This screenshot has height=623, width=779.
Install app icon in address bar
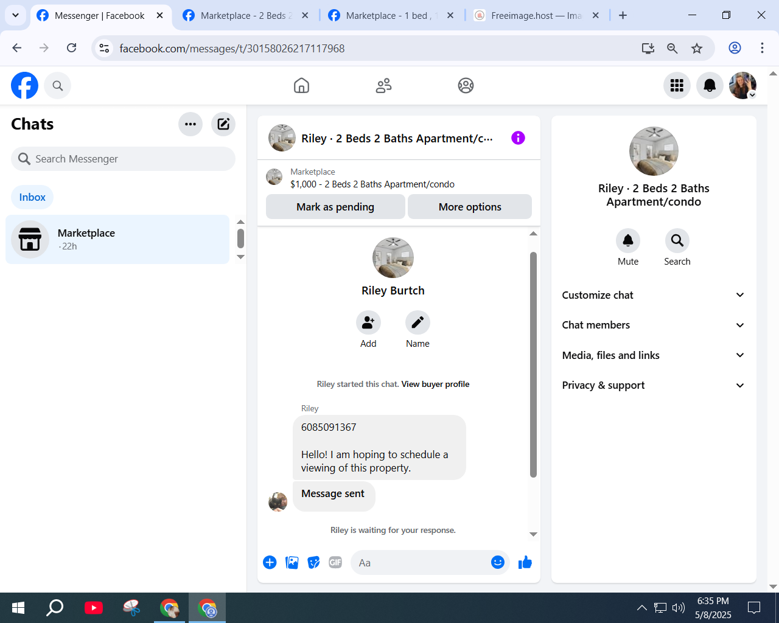[648, 48]
